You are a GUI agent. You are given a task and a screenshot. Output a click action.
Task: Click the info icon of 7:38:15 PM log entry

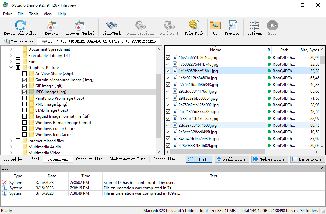4,188
